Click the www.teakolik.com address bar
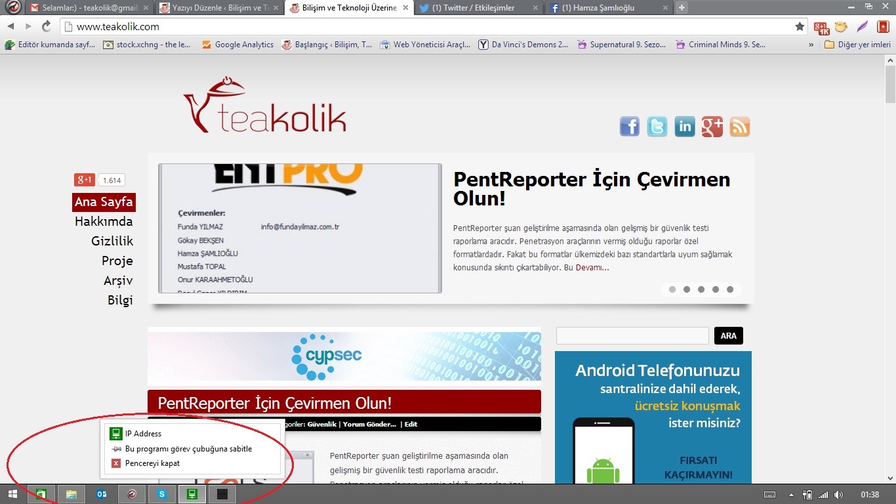 click(x=426, y=27)
